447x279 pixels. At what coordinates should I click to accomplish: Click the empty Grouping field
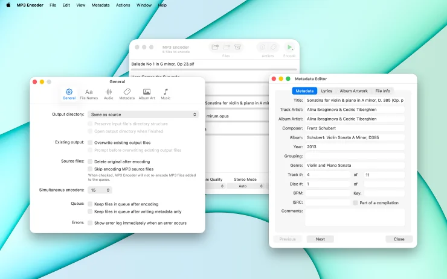click(355, 156)
